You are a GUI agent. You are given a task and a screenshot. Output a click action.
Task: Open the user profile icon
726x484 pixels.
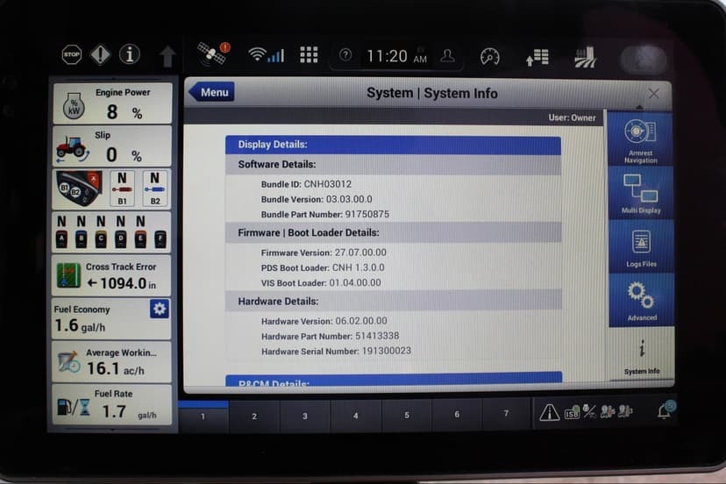point(448,56)
